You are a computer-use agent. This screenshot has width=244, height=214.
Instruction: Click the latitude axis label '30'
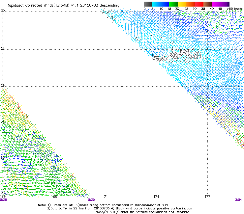[x=3, y=11]
